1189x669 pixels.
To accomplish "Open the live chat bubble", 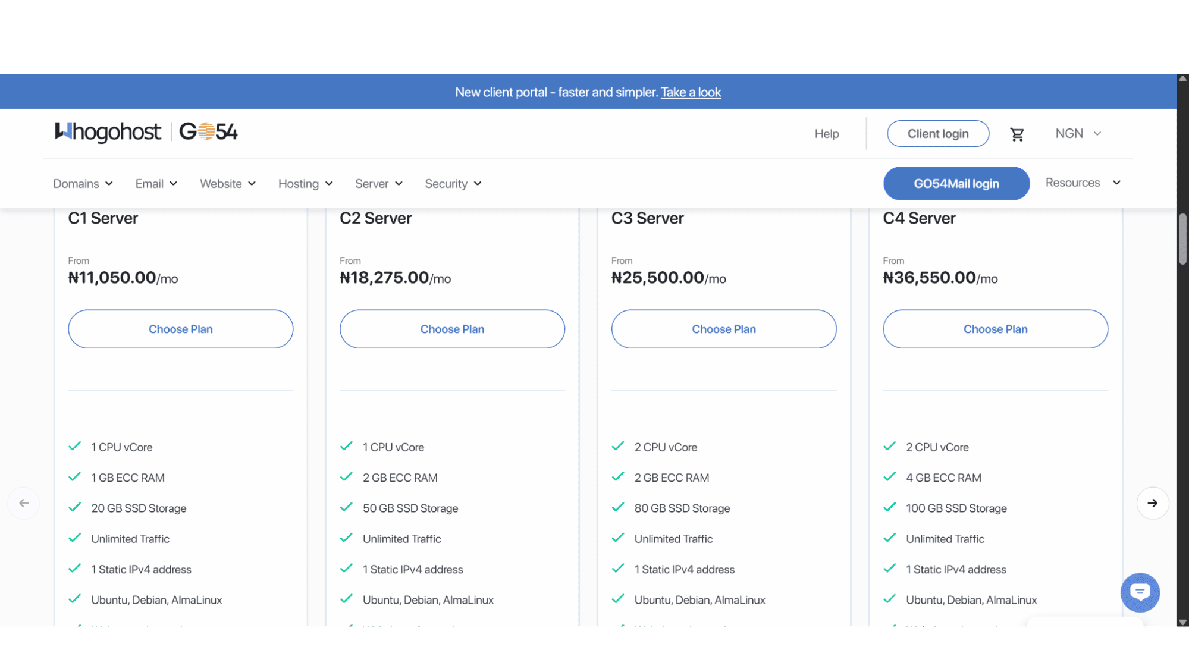I will click(1140, 592).
